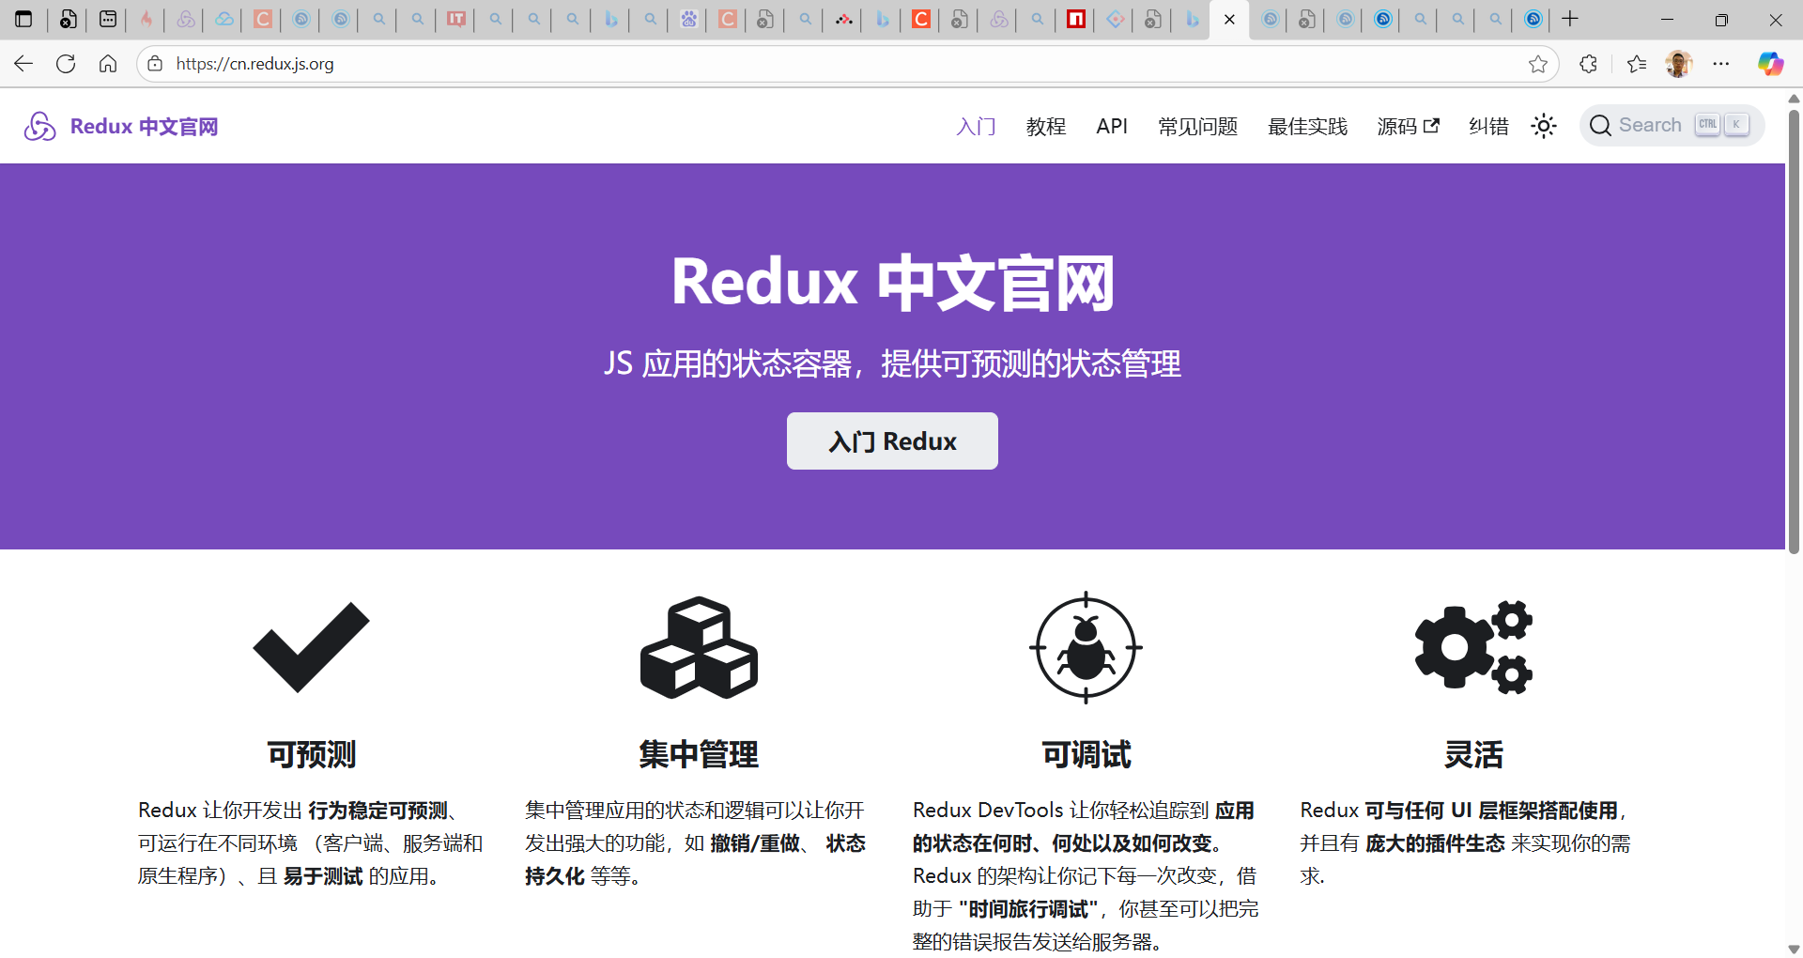Switch to the tab with cloud favicon
Image resolution: width=1803 pixels, height=958 pixels.
point(224,19)
